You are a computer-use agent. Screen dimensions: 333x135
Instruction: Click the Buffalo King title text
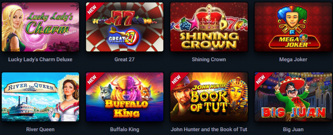(x=125, y=129)
